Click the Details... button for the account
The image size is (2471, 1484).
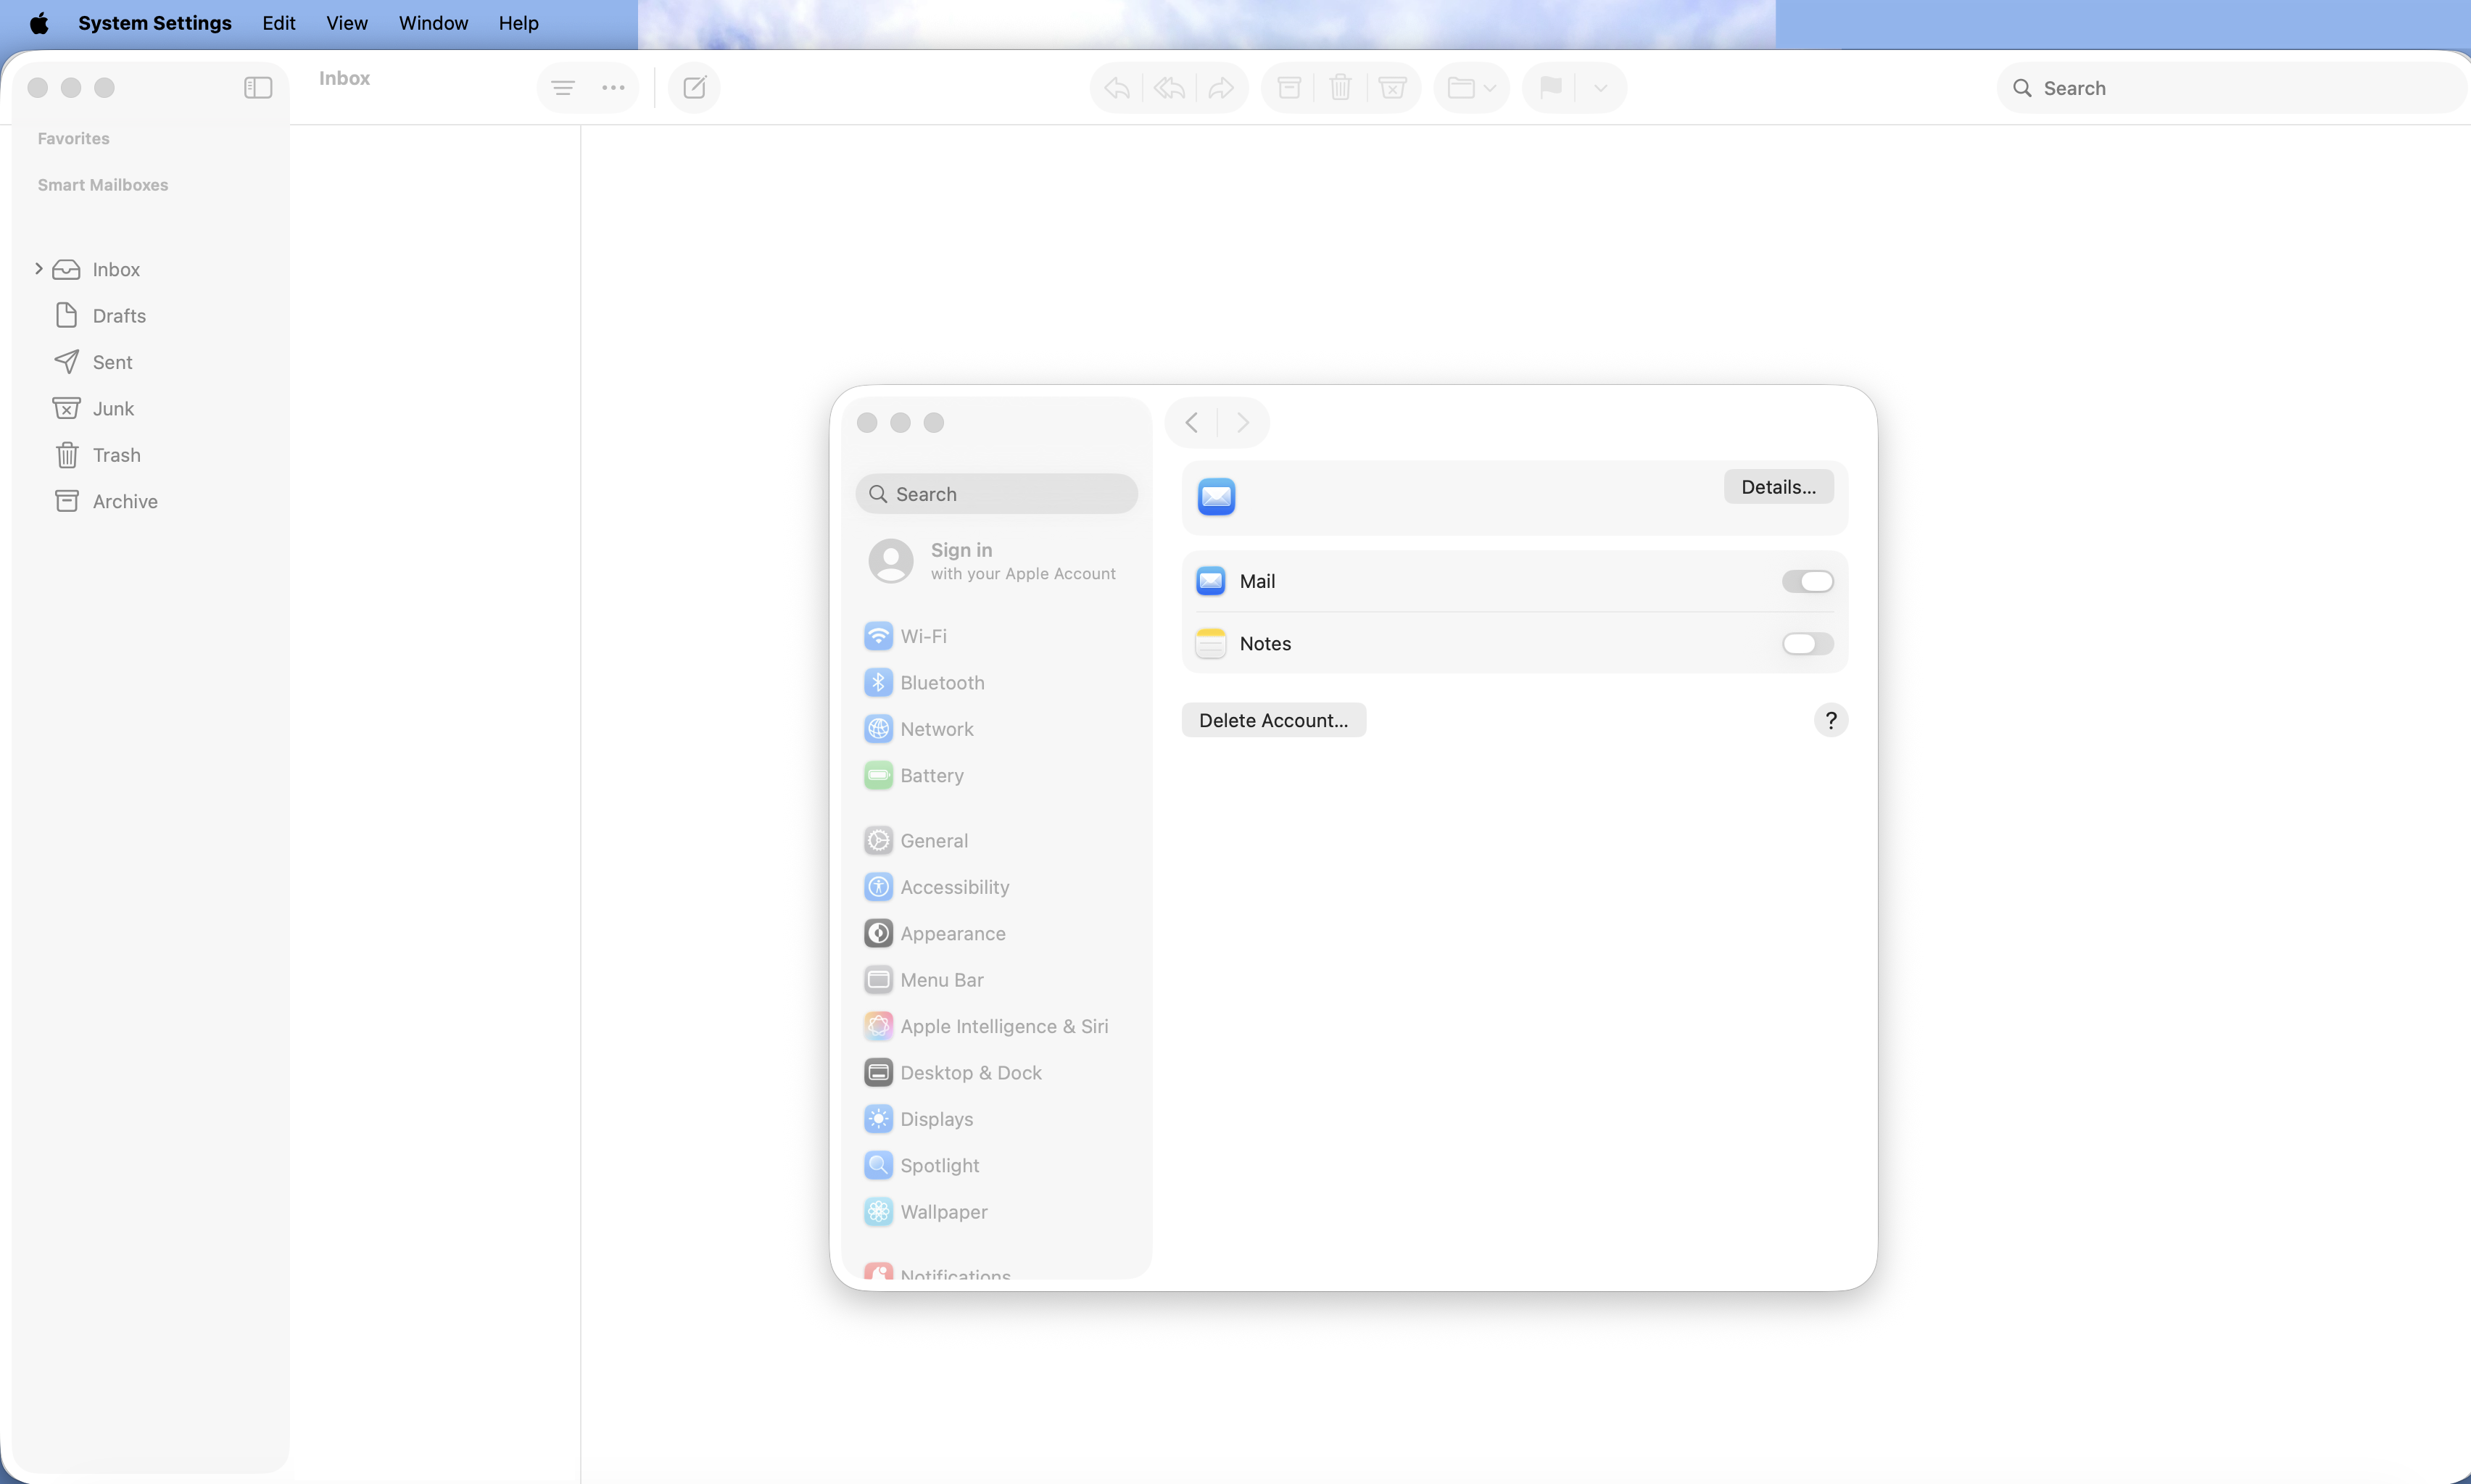point(1778,487)
